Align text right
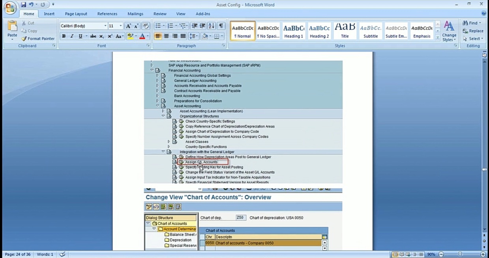The height and width of the screenshot is (258, 489). (x=174, y=36)
